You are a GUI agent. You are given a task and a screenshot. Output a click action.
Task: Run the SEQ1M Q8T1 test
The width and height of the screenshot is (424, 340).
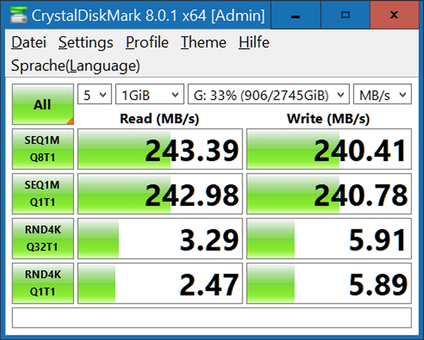tap(43, 149)
